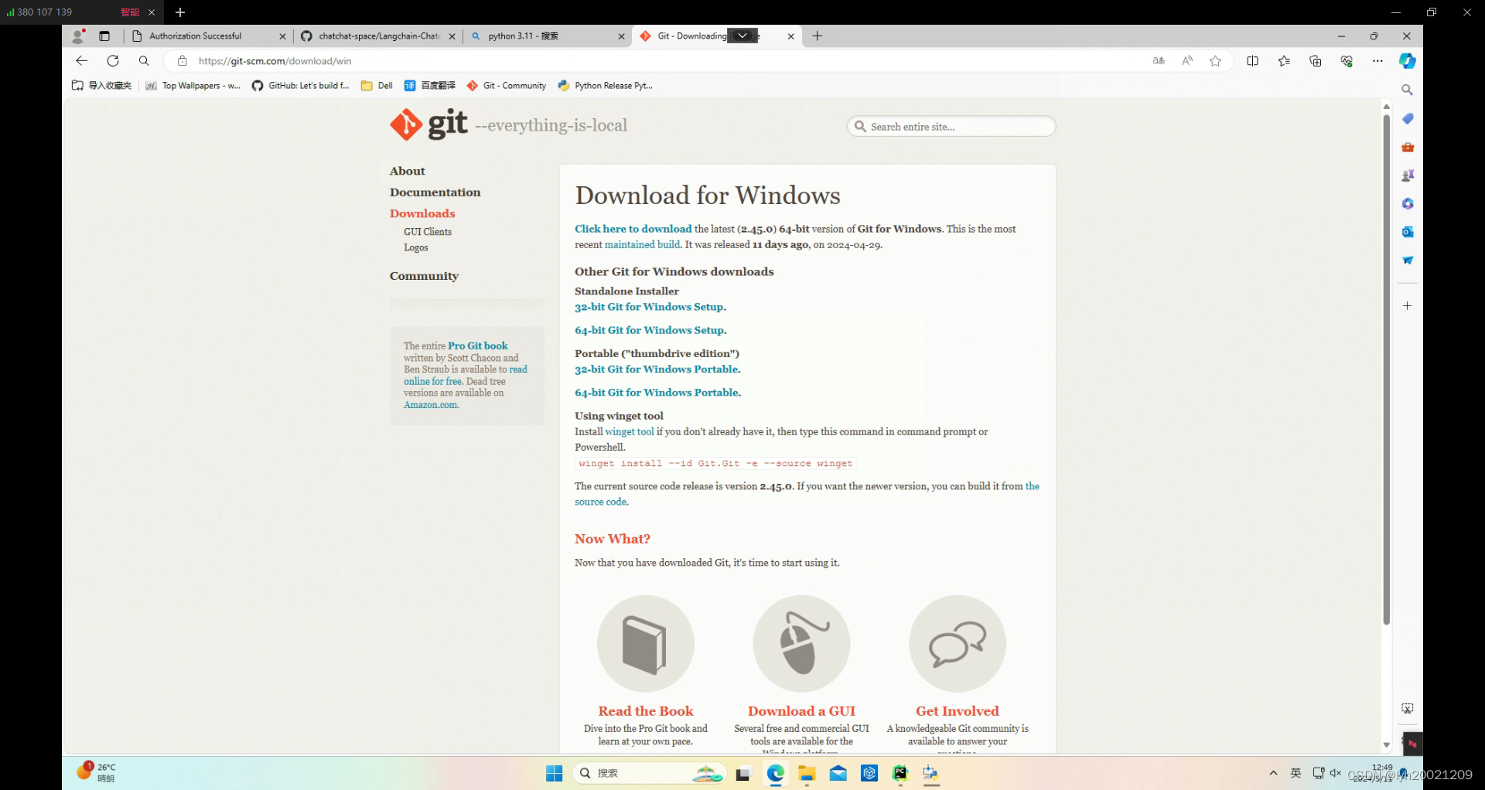Add a sidebar app with the plus icon

coord(1408,306)
